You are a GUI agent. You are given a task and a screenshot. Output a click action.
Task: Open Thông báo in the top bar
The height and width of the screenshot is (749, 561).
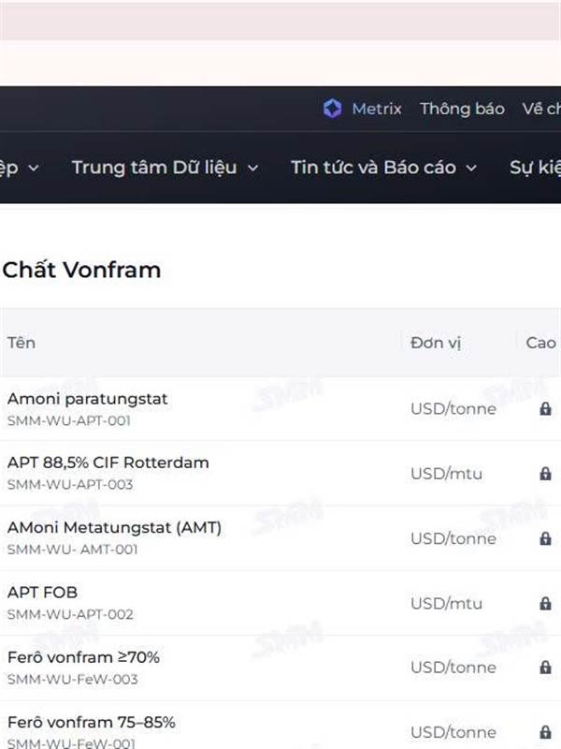click(x=462, y=109)
